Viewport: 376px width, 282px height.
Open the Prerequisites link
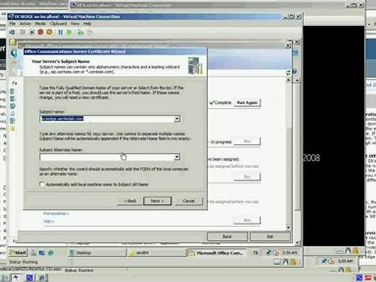[56, 213]
